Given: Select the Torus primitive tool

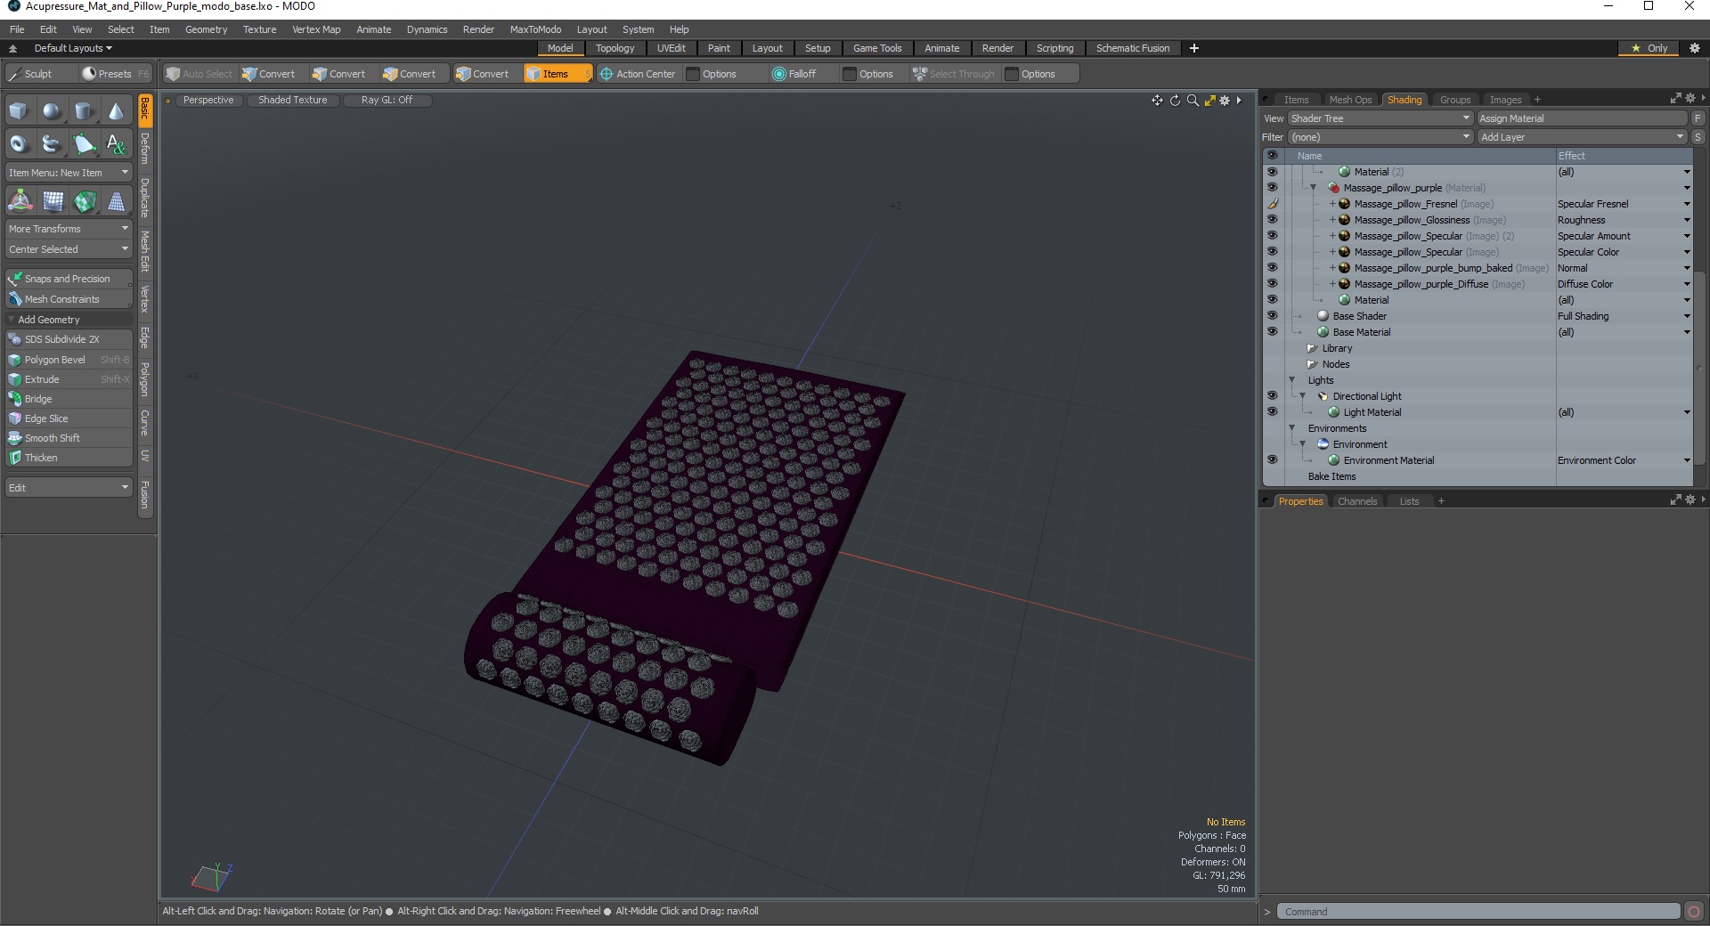Looking at the screenshot, I should (20, 143).
